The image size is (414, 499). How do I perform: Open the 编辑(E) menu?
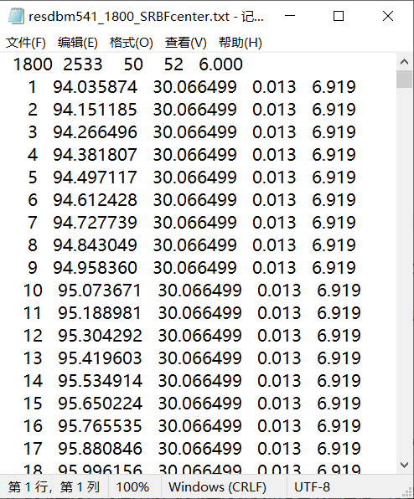tap(78, 43)
